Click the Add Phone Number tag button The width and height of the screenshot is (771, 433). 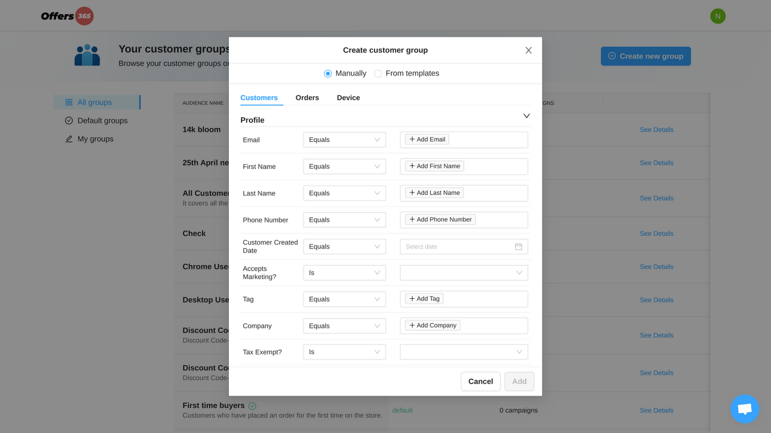[x=440, y=220]
